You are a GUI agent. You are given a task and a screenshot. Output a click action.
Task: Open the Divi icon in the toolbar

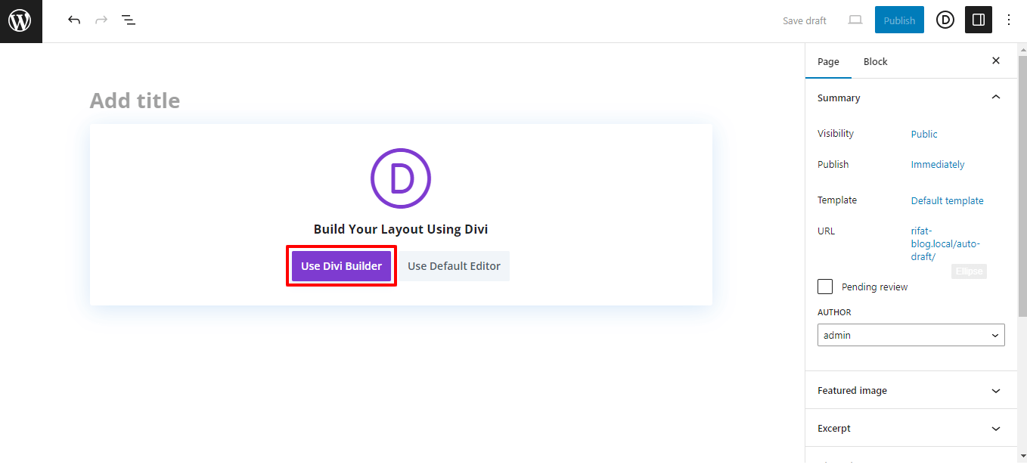(x=945, y=20)
